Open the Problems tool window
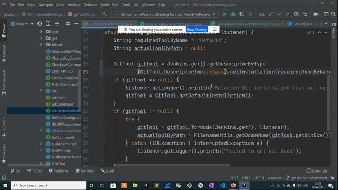The width and height of the screenshot is (338, 190). [59, 171]
